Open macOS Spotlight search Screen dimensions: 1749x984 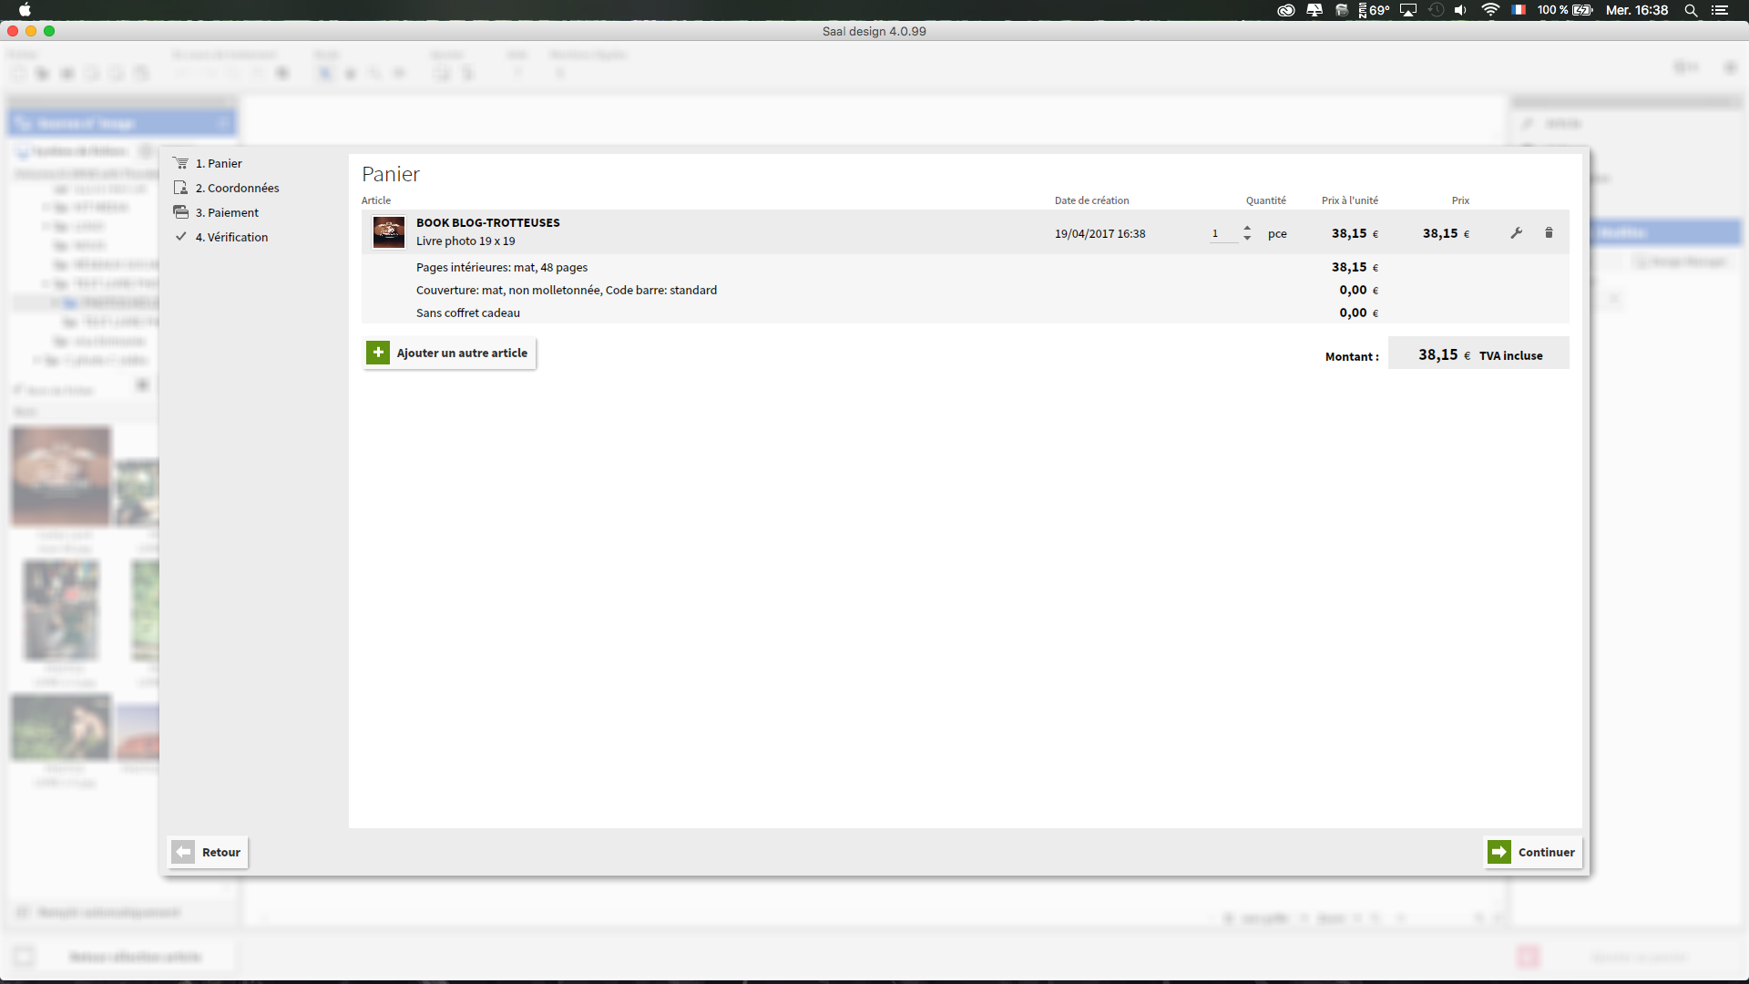[x=1691, y=10]
